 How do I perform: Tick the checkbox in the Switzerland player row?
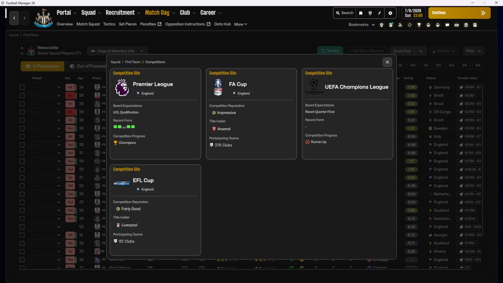coord(22,219)
